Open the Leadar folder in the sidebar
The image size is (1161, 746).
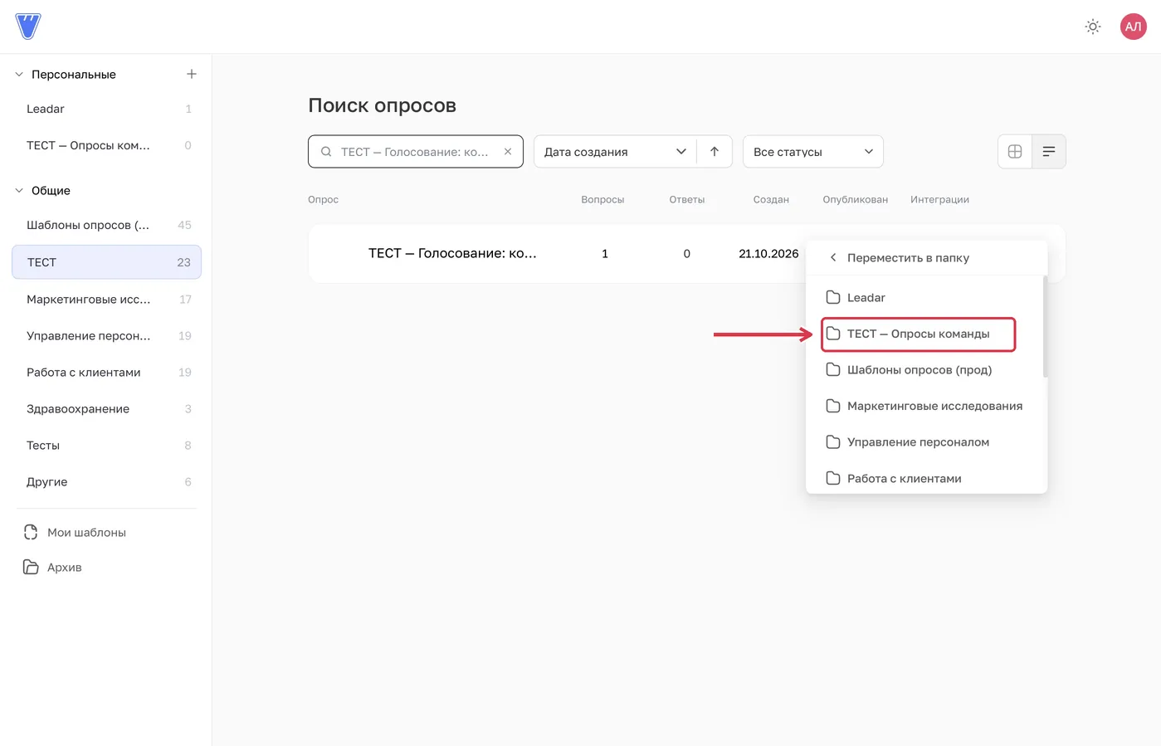[106, 109]
